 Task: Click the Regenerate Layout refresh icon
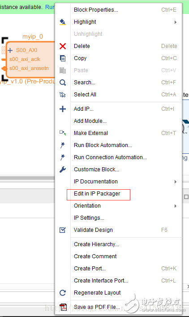click(x=63, y=292)
